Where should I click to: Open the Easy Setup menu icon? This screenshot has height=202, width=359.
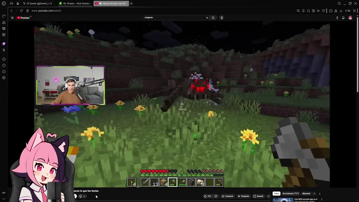[x=355, y=11]
